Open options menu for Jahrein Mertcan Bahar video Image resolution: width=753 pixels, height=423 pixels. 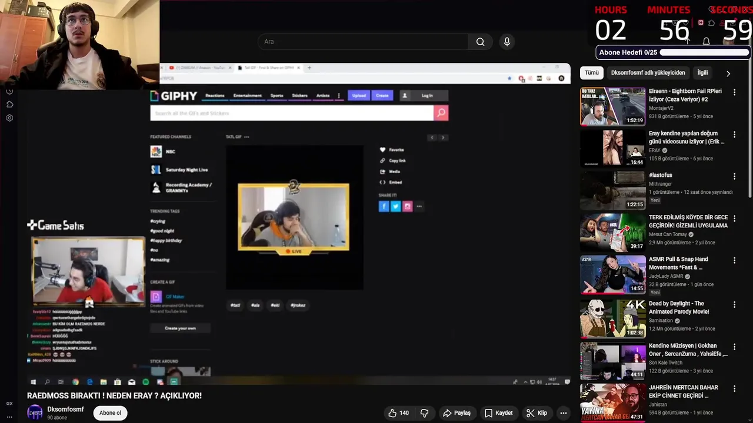(x=734, y=388)
